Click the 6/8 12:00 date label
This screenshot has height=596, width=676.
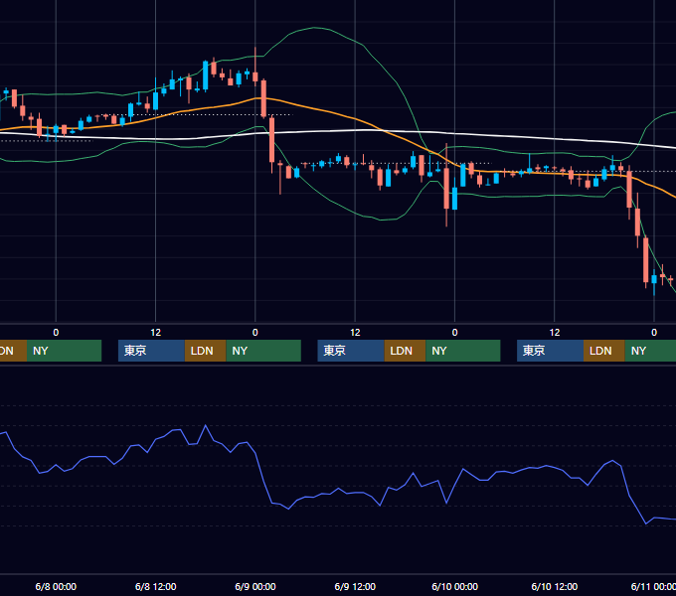point(156,586)
